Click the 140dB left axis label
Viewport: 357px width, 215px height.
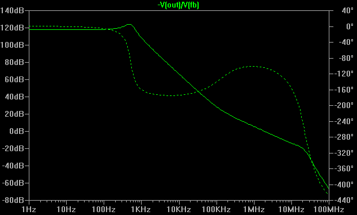pos(12,10)
